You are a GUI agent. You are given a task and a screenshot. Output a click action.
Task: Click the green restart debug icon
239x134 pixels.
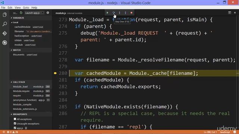pyautogui.click(x=21, y=13)
